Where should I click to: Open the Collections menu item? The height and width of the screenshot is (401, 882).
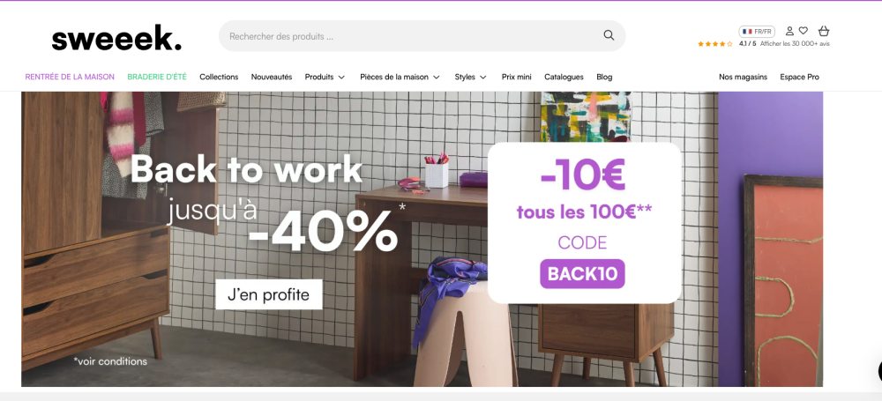pyautogui.click(x=219, y=77)
